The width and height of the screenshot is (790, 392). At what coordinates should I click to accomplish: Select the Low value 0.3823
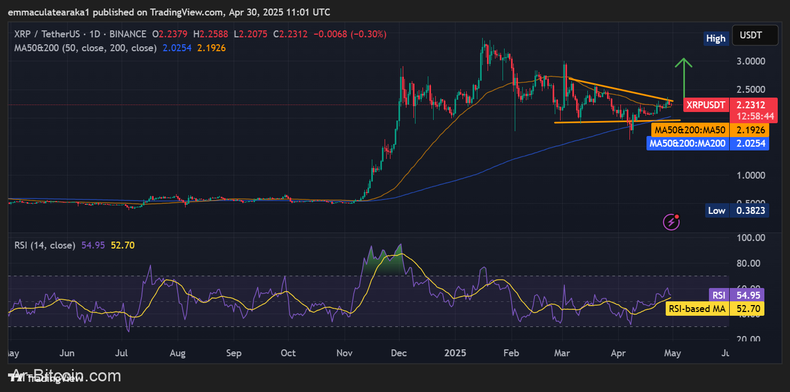click(751, 210)
